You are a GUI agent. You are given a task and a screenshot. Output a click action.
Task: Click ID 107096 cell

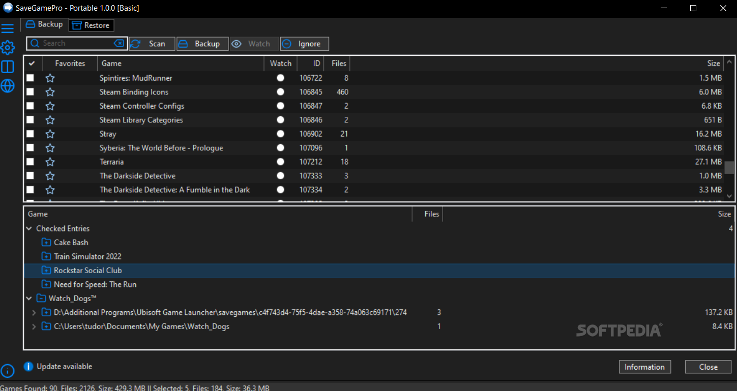pos(311,148)
